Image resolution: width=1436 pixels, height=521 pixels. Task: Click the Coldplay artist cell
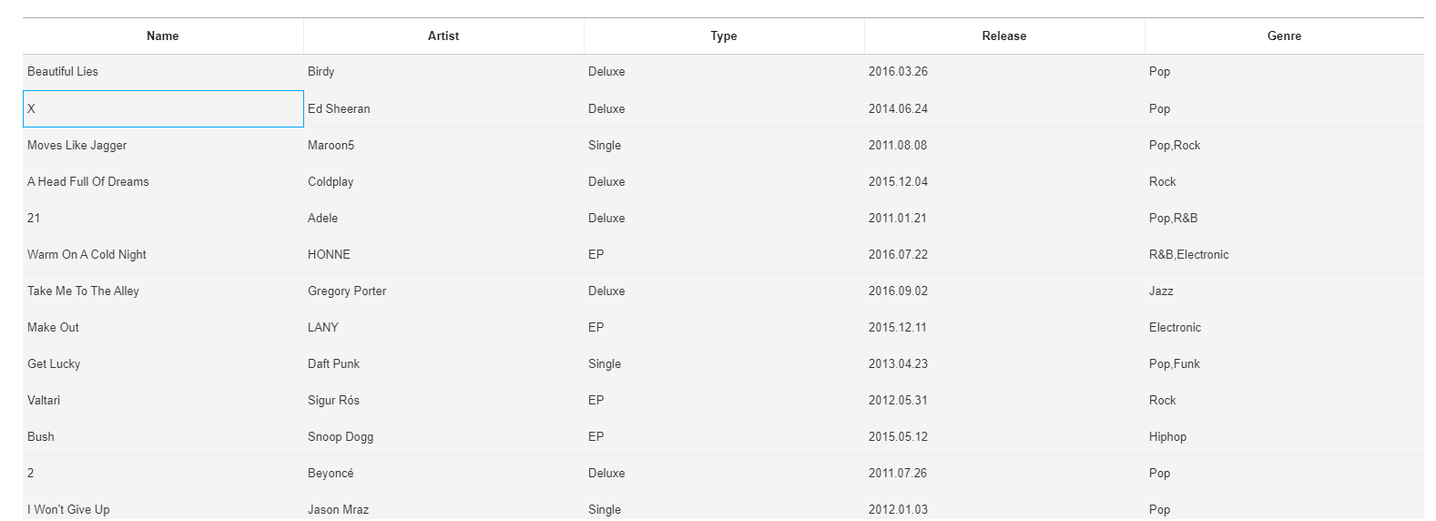(x=443, y=181)
